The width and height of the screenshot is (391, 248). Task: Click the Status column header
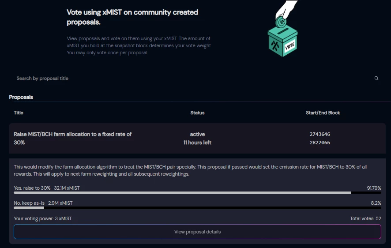(197, 113)
